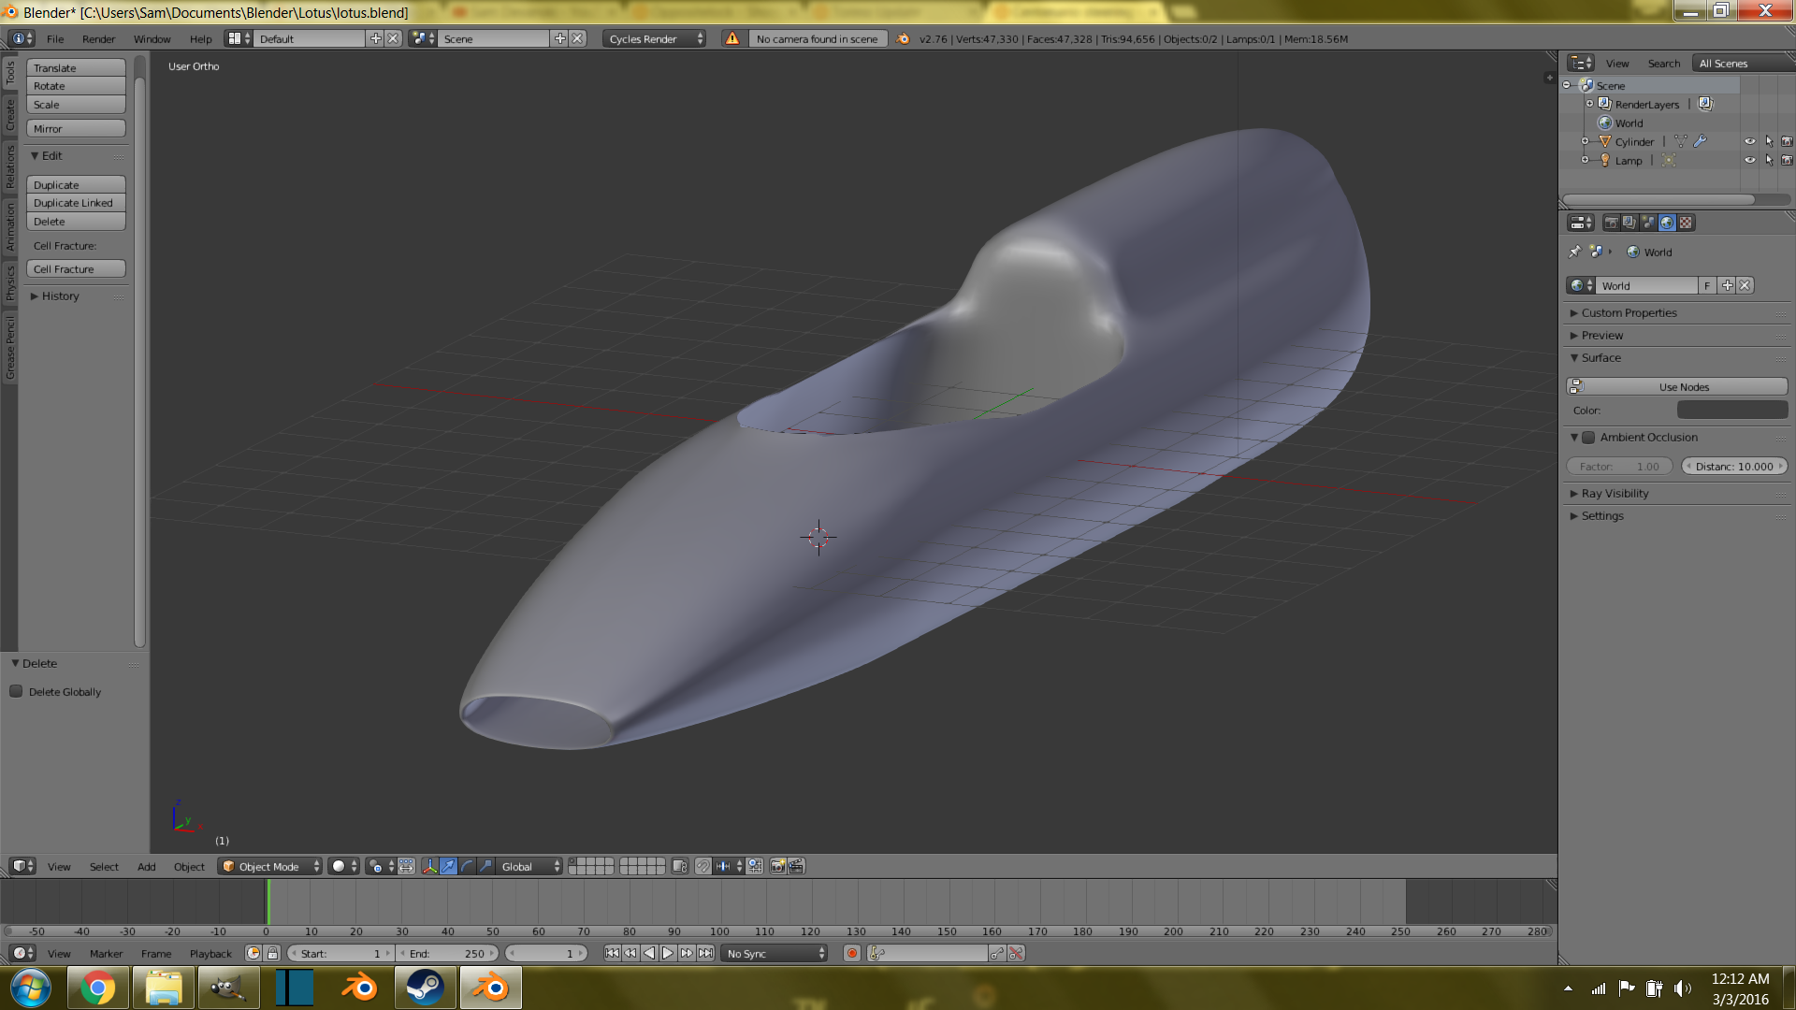This screenshot has width=1796, height=1010.
Task: Open the Texture properties tab
Action: tap(1686, 223)
